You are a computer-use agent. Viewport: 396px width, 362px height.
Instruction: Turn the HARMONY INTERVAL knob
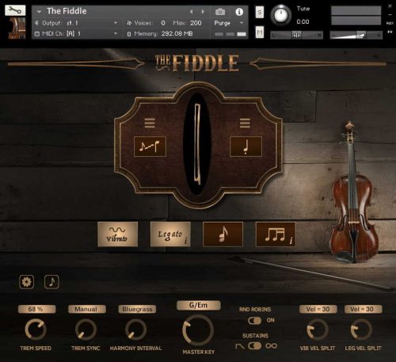pyautogui.click(x=135, y=330)
